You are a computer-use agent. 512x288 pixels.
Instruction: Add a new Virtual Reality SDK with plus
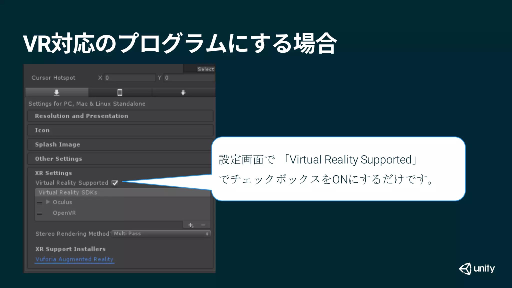coord(191,225)
